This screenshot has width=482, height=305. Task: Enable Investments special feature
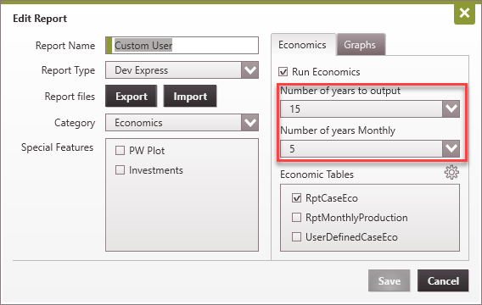coord(120,170)
